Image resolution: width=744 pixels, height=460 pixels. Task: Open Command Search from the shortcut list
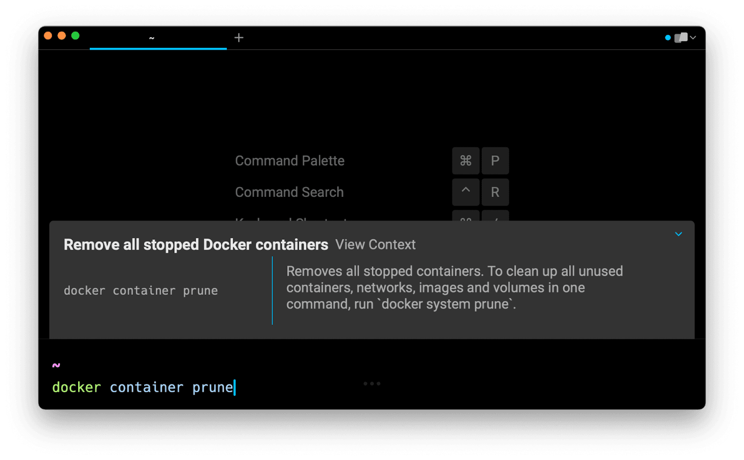(x=289, y=192)
